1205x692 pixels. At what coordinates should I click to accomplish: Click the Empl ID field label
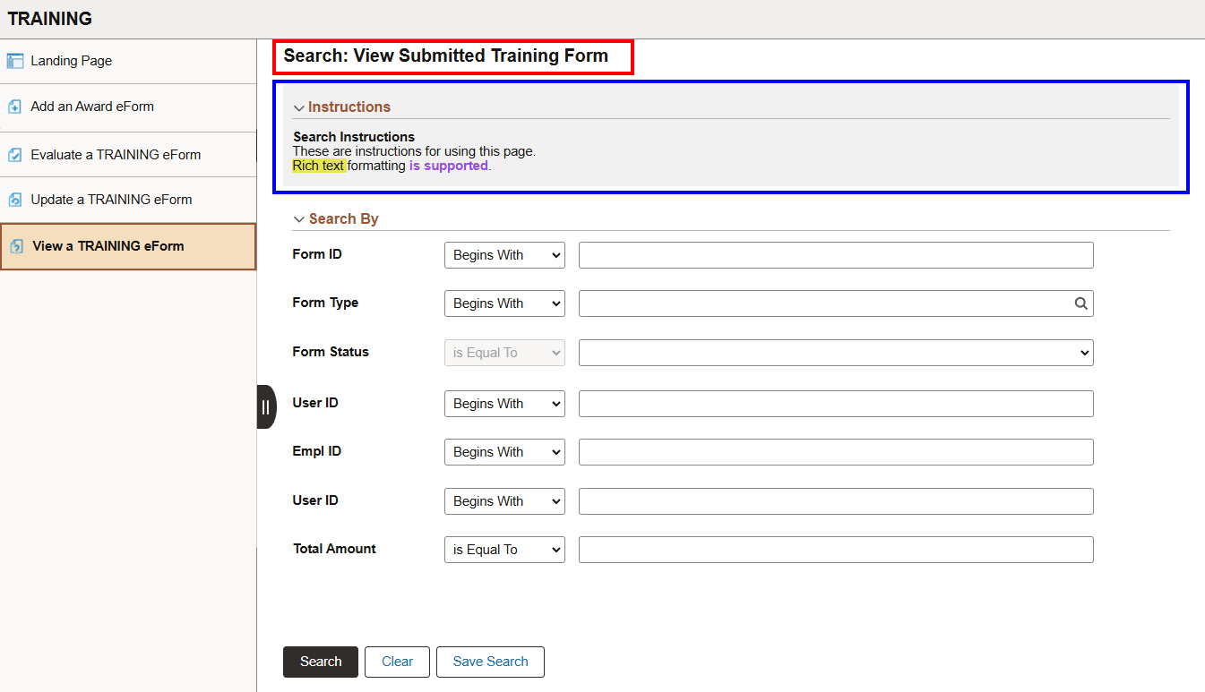coord(317,451)
